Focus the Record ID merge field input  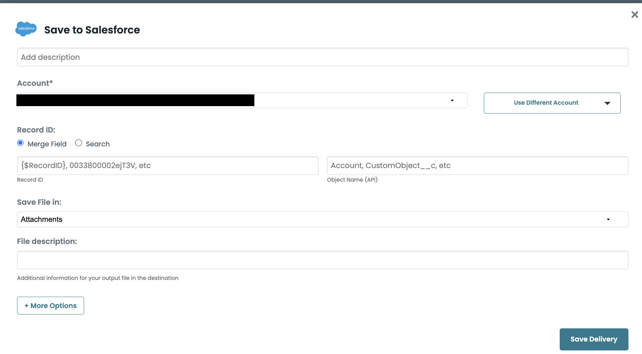coord(167,166)
